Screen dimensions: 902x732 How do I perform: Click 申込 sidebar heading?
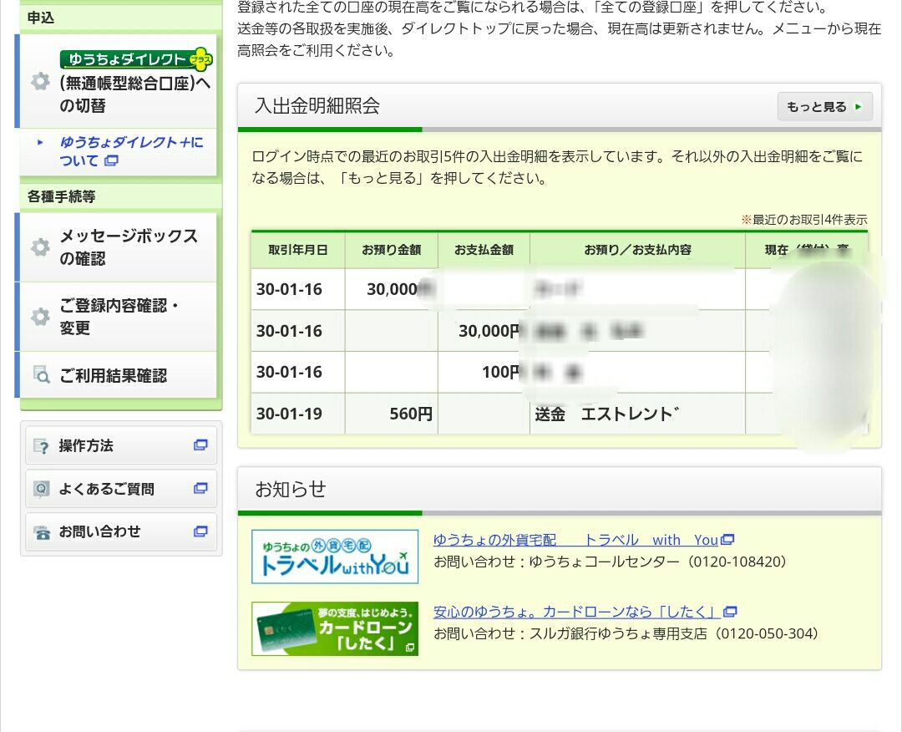[41, 18]
